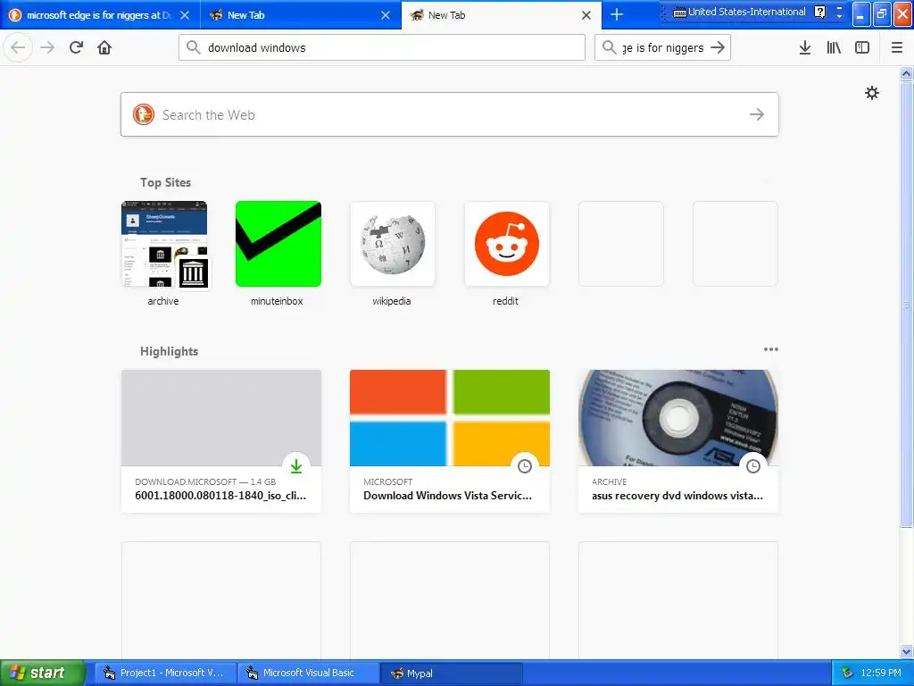The height and width of the screenshot is (686, 914).
Task: Click the "minuteinbox" site label
Action: coord(277,301)
